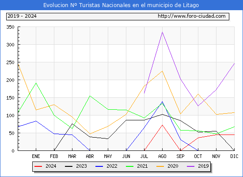Click the orange 2020 peak at AGO
Viewport: 243px width, 177px height.
click(x=162, y=71)
